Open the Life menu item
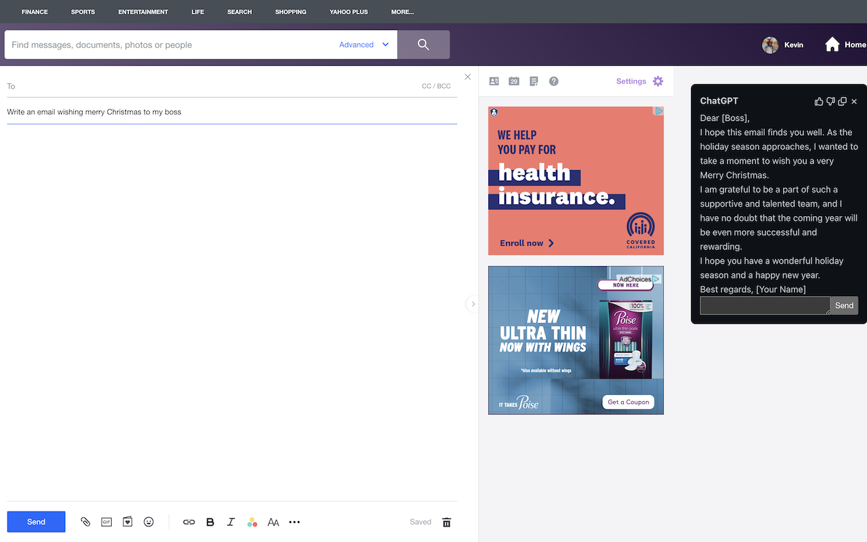 198,12
